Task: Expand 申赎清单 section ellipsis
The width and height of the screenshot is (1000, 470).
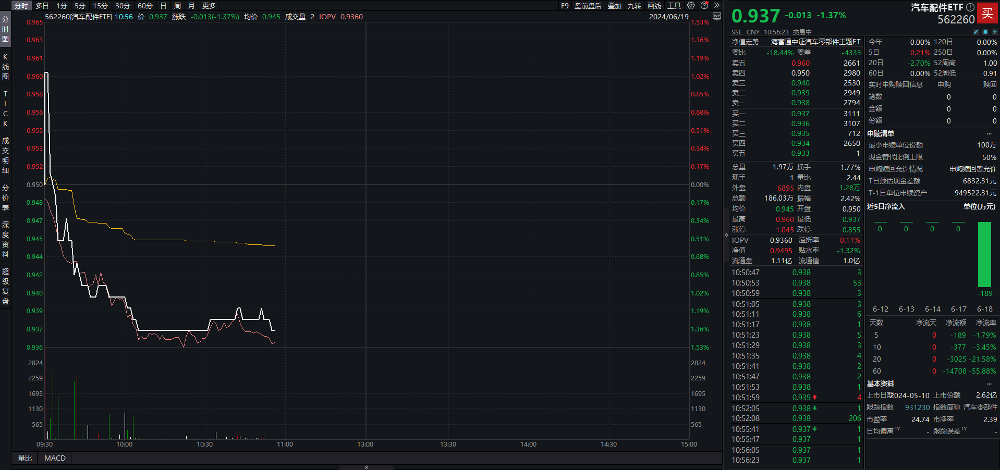Action: [989, 134]
